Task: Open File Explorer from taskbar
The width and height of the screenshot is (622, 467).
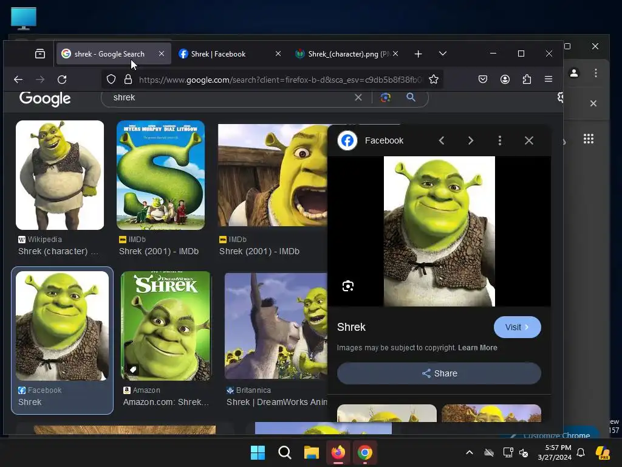Action: coord(312,452)
